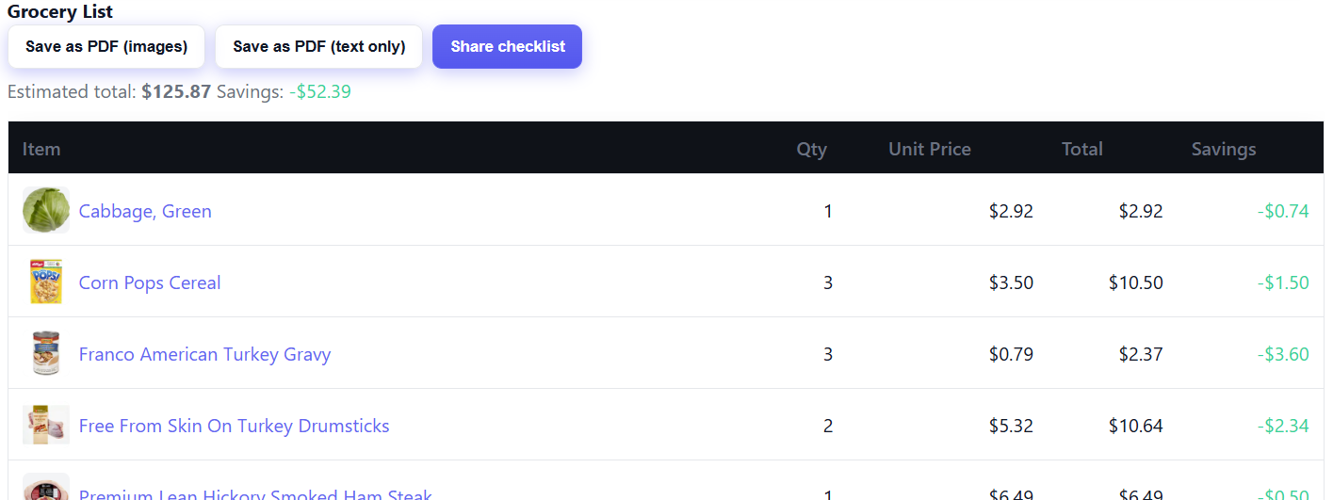
Task: Open the Cabbage, Green link
Action: click(x=145, y=211)
